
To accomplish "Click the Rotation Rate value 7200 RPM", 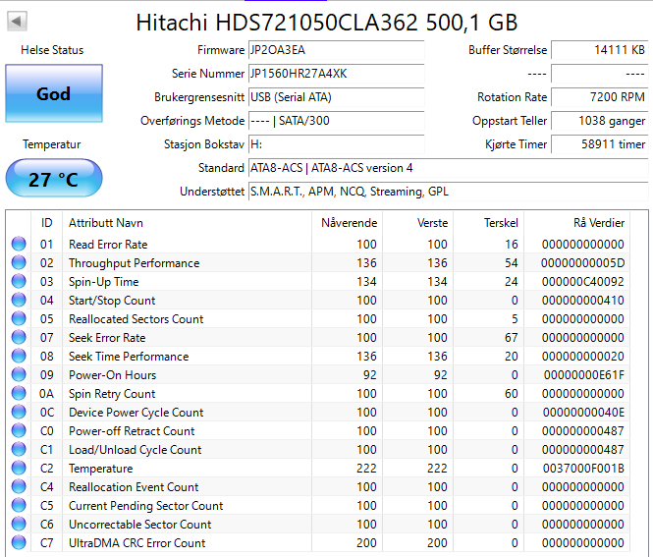I will [600, 97].
